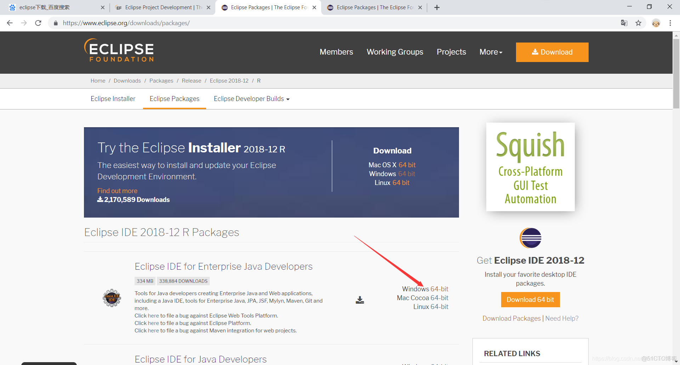Reload the current page
This screenshot has height=365, width=680.
click(38, 23)
